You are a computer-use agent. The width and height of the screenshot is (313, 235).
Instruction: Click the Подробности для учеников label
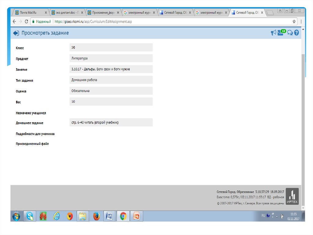click(35, 134)
